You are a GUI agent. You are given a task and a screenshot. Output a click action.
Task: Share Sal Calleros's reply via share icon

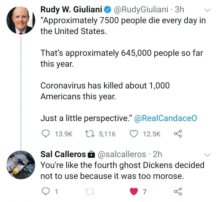tap(177, 191)
